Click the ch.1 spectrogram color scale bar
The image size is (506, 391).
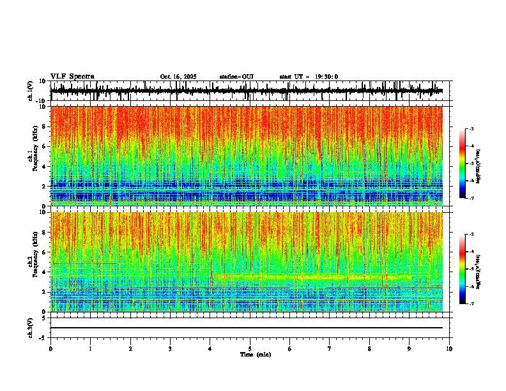pyautogui.click(x=463, y=164)
